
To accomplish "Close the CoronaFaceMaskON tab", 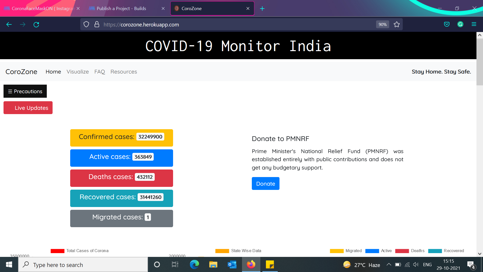I will coord(78,9).
